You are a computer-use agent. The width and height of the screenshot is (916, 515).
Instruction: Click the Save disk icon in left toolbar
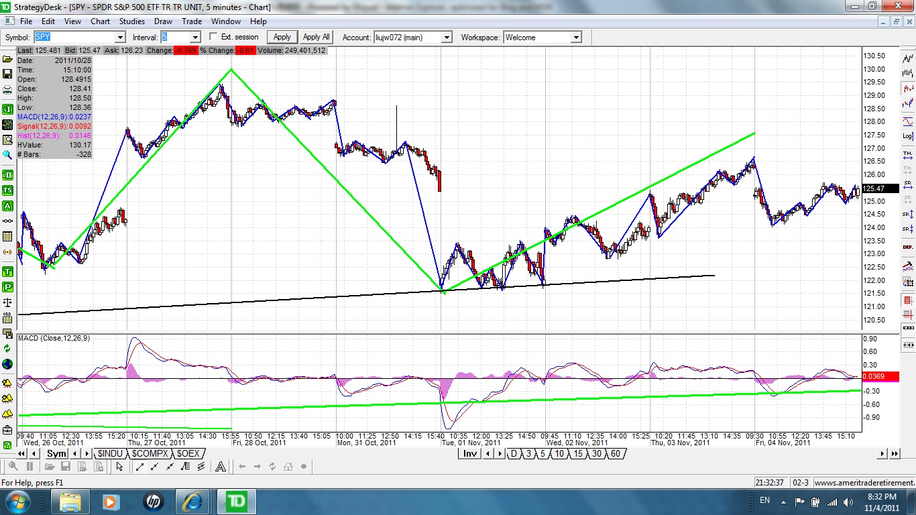tap(7, 74)
